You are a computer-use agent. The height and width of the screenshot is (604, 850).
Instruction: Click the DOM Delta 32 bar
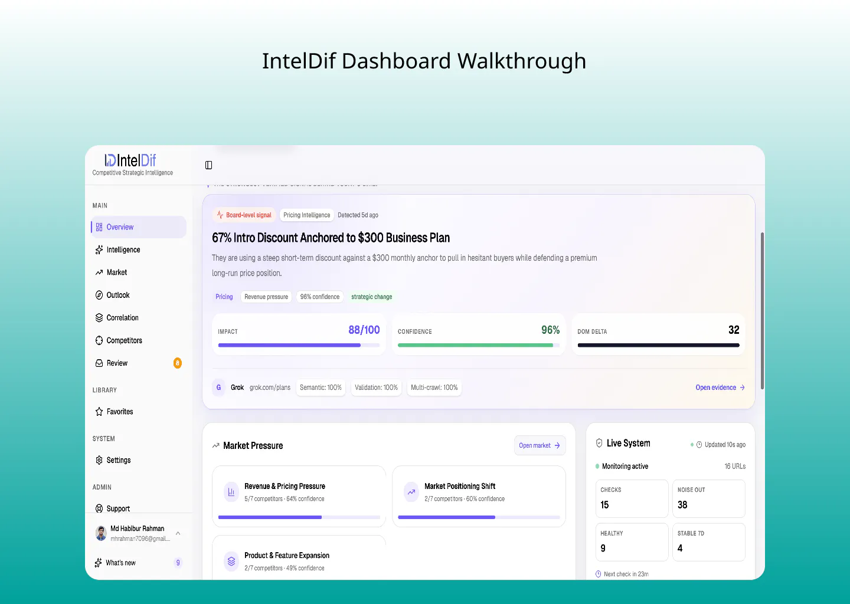tap(658, 345)
